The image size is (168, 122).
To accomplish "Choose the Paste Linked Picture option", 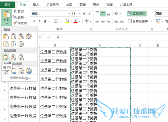I will coord(29,71).
